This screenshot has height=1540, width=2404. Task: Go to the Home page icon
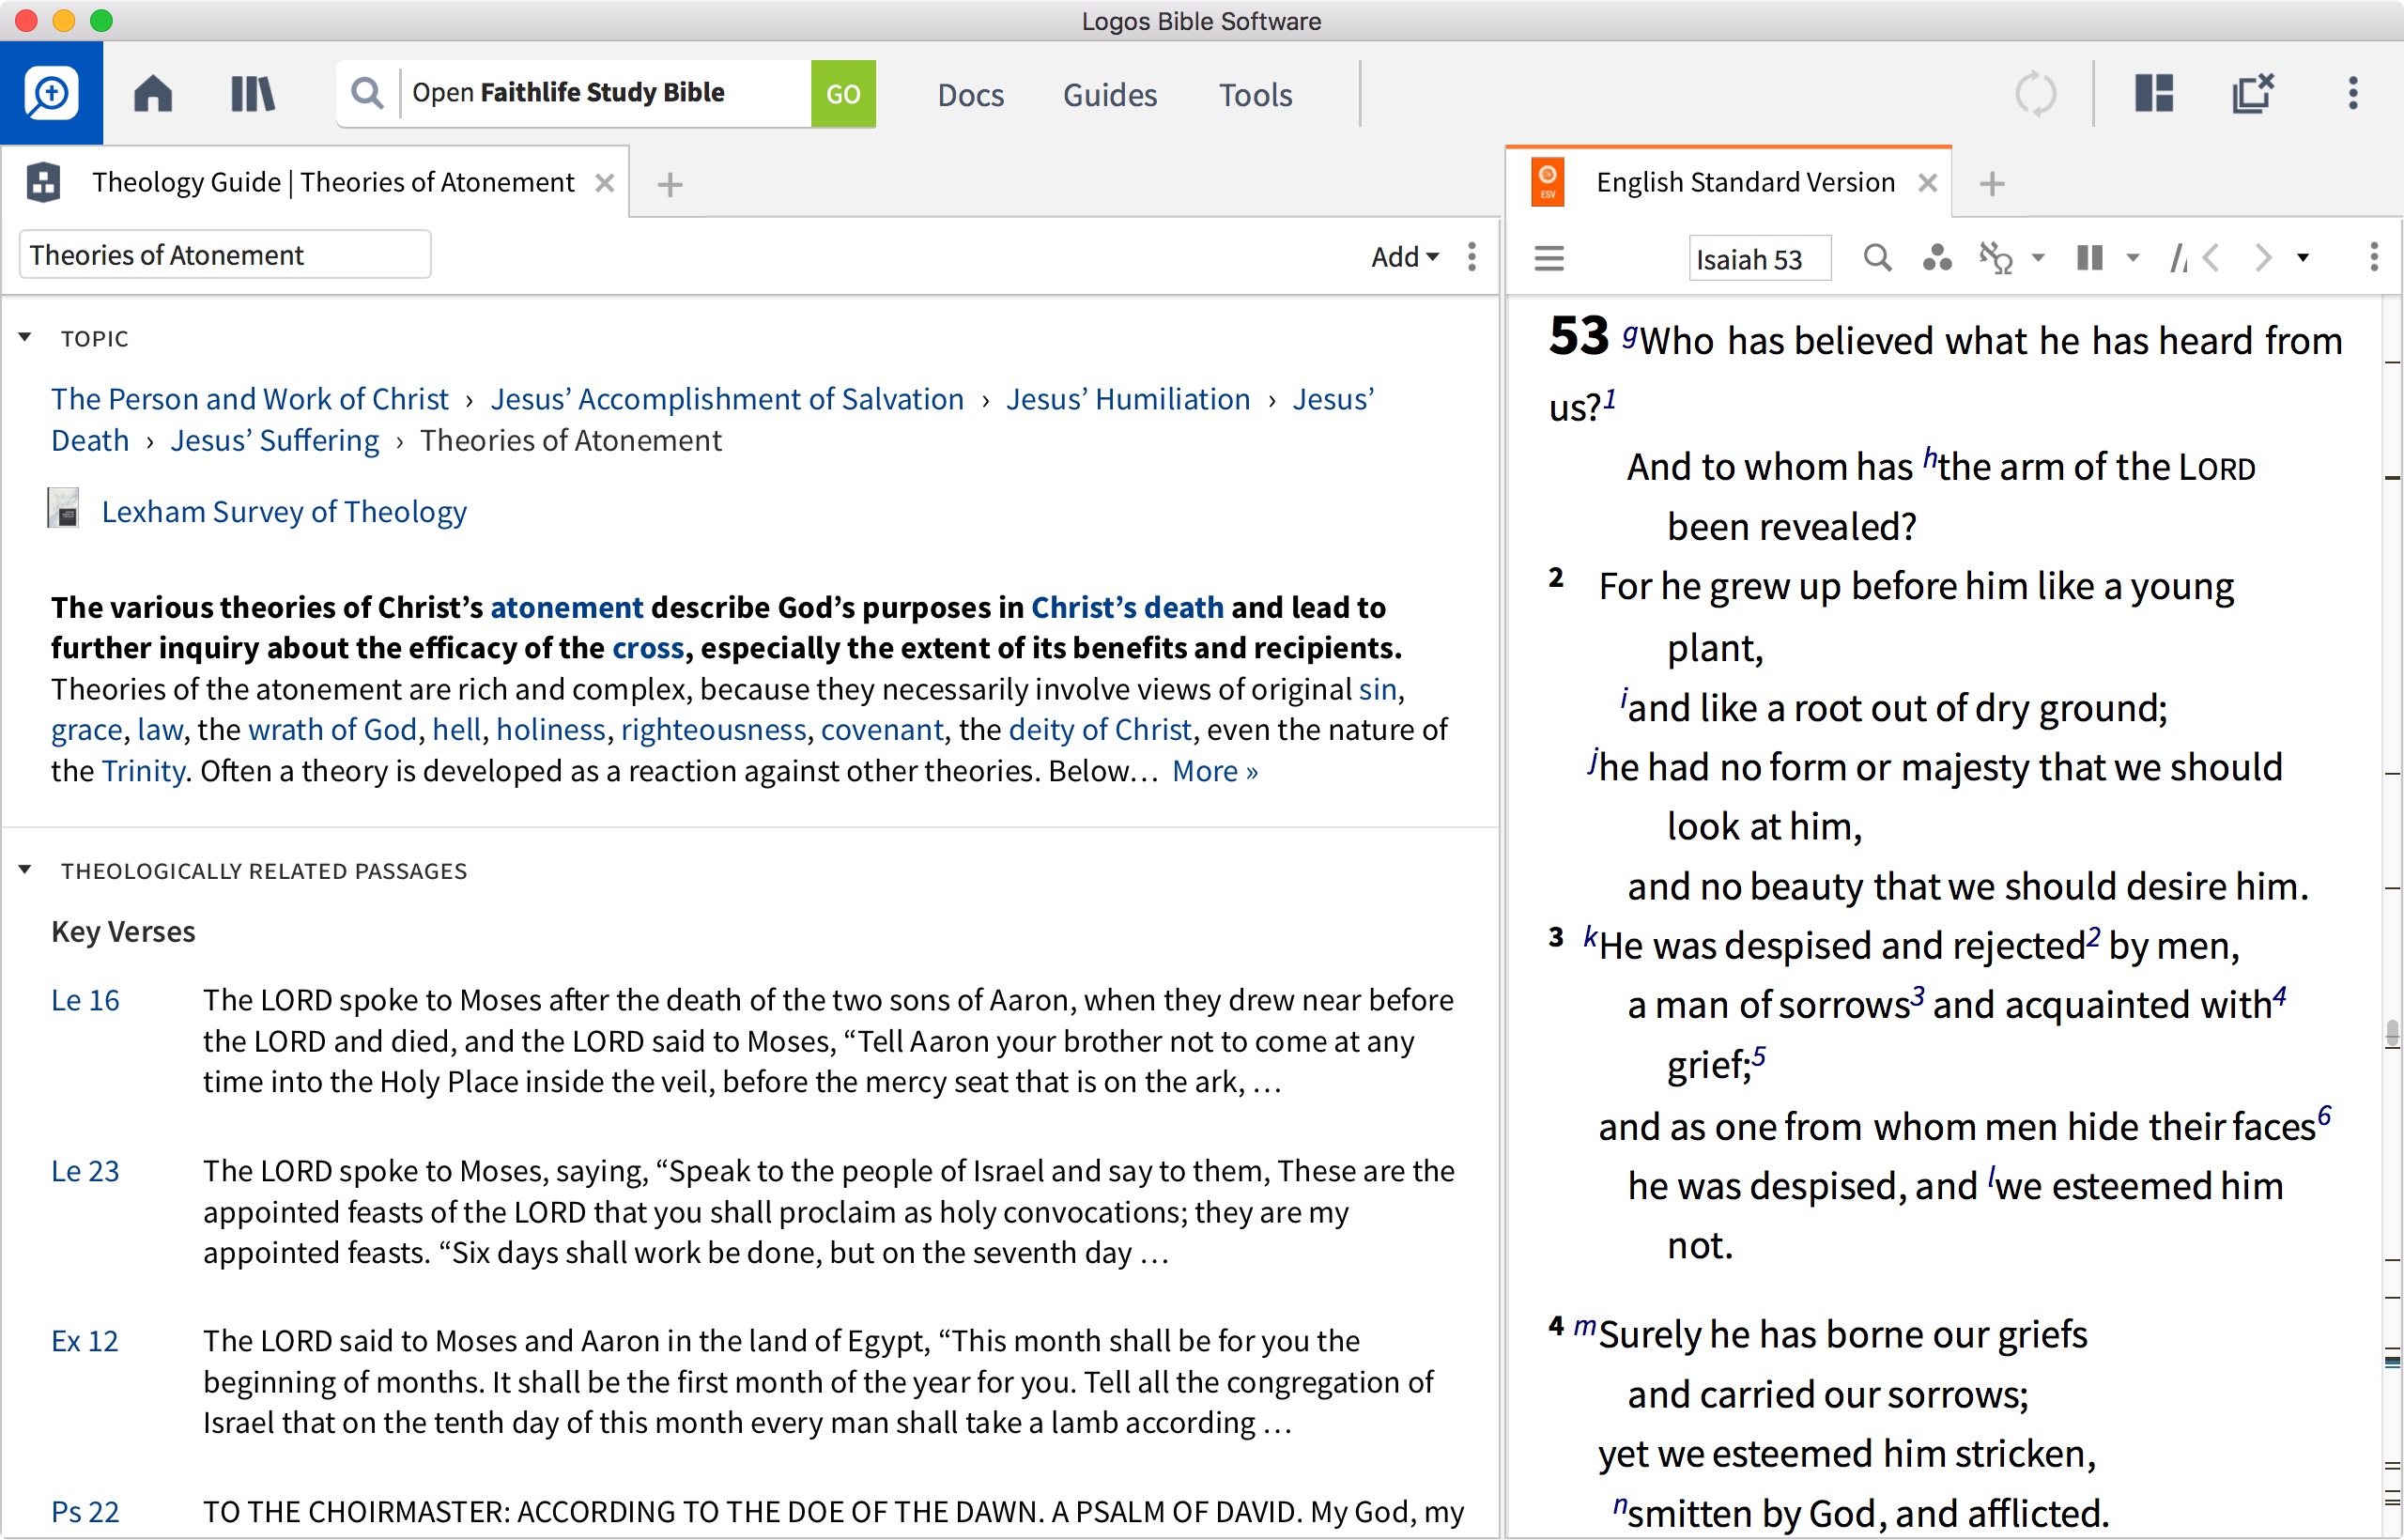click(x=153, y=94)
